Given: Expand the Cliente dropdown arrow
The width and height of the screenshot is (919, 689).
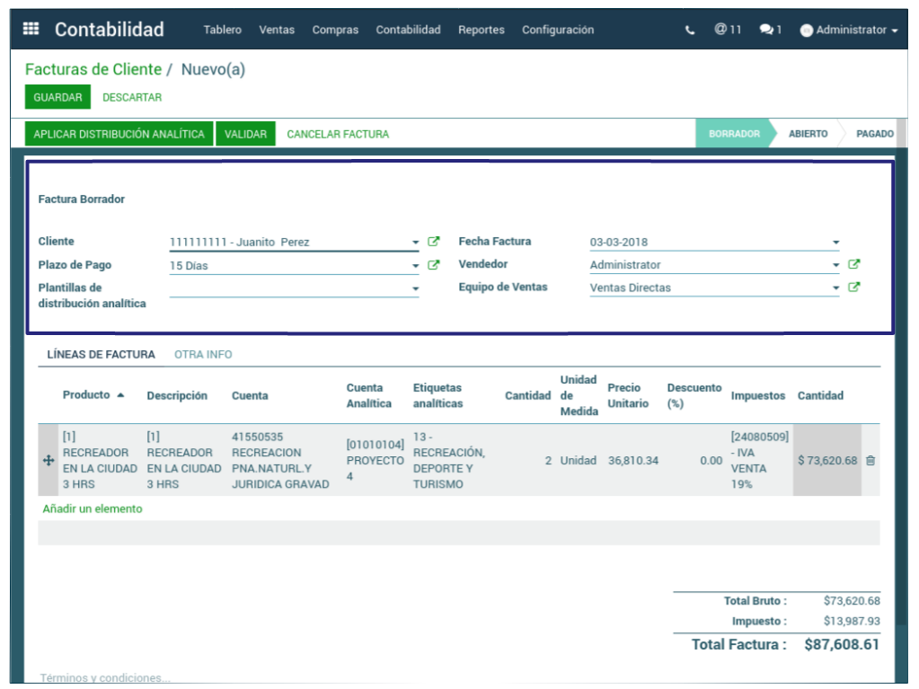Looking at the screenshot, I should pyautogui.click(x=415, y=243).
